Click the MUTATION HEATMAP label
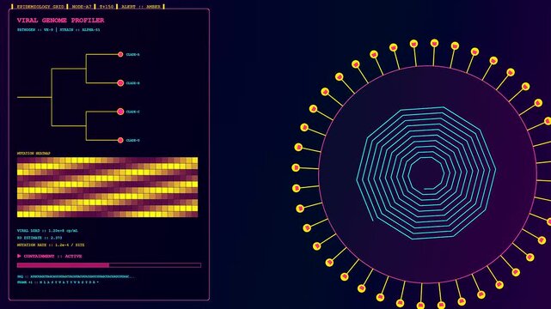Image resolution: width=551 pixels, height=309 pixels. click(34, 154)
